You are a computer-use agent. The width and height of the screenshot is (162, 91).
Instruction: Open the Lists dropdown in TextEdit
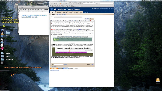click(39, 10)
